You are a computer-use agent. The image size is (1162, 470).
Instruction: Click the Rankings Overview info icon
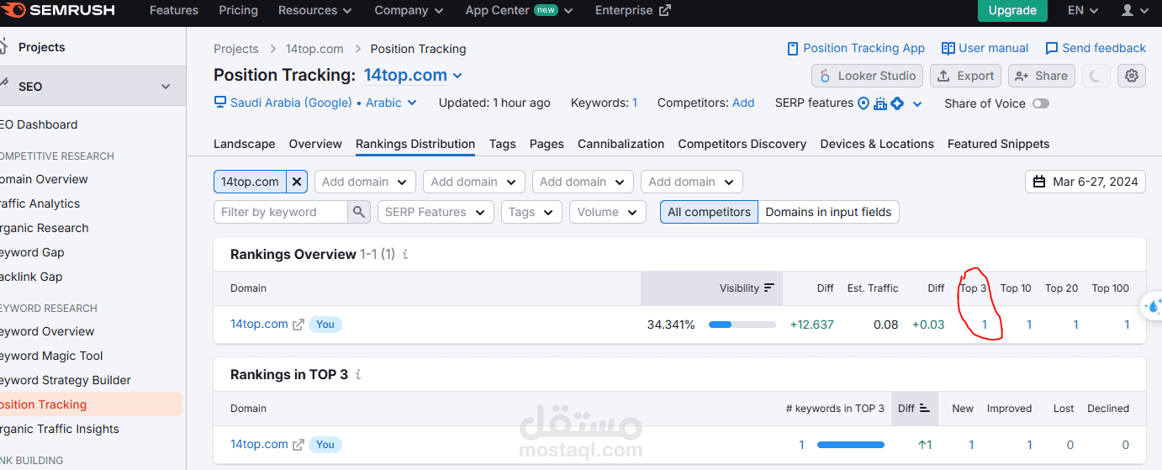[x=405, y=255]
